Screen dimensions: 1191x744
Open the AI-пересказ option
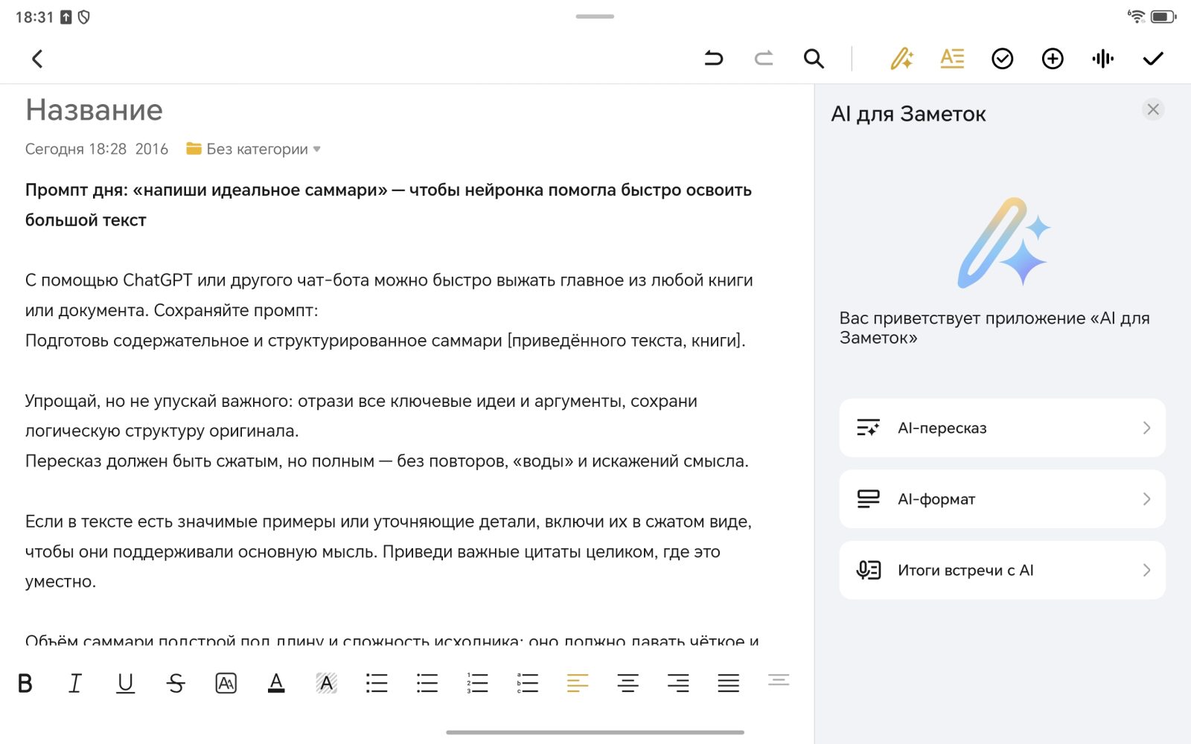click(1002, 428)
